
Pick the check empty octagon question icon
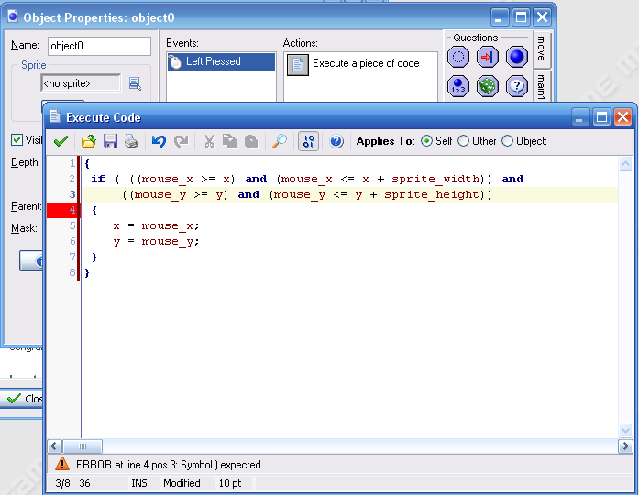point(458,57)
